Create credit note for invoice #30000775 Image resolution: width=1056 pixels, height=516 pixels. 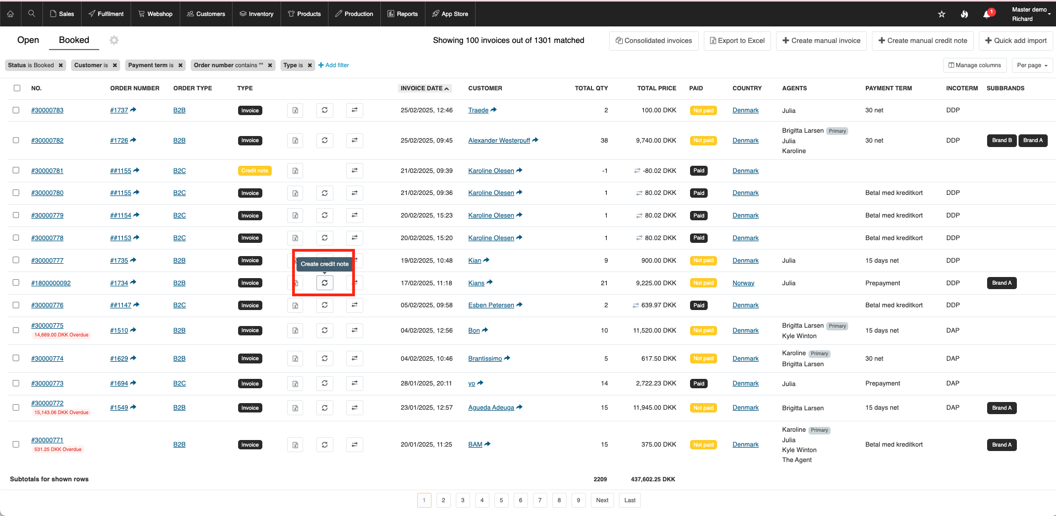325,330
